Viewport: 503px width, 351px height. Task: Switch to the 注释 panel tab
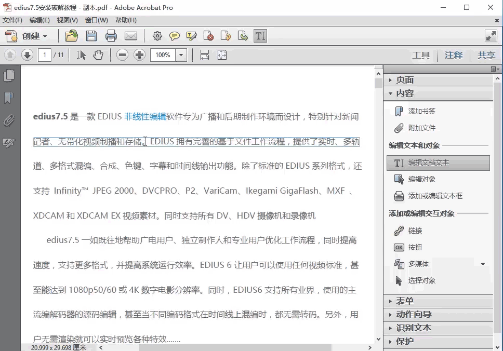[454, 55]
